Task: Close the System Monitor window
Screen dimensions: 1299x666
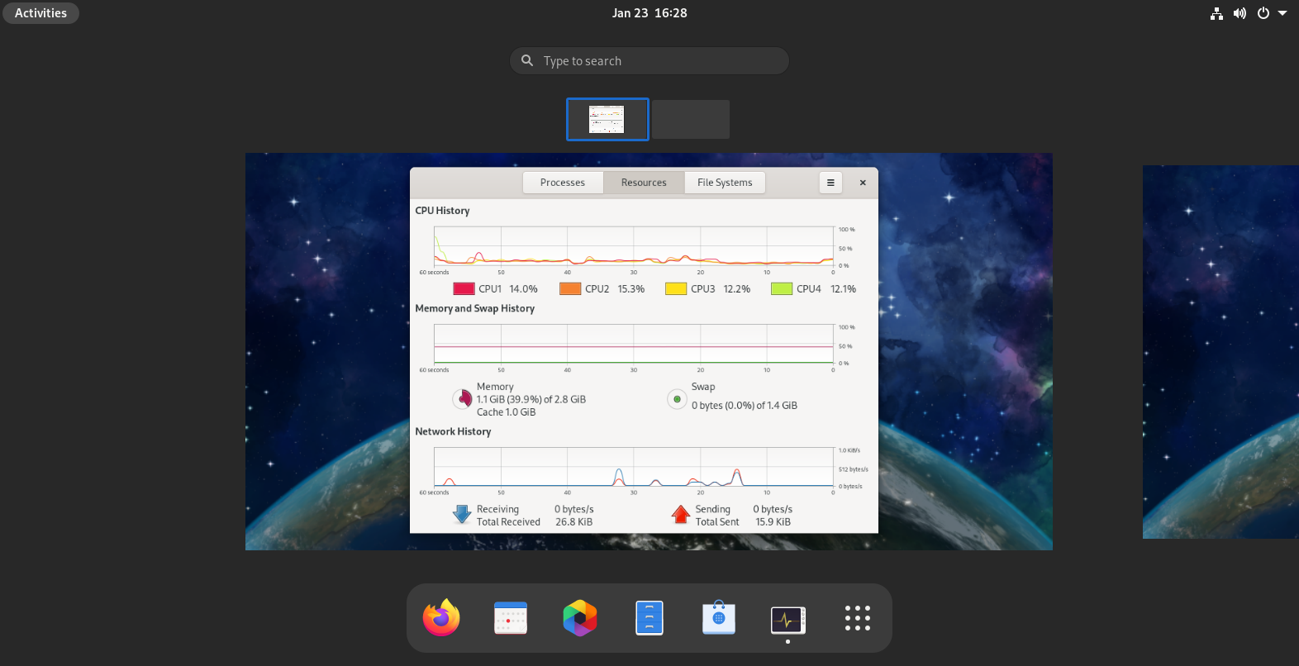Action: pos(863,183)
